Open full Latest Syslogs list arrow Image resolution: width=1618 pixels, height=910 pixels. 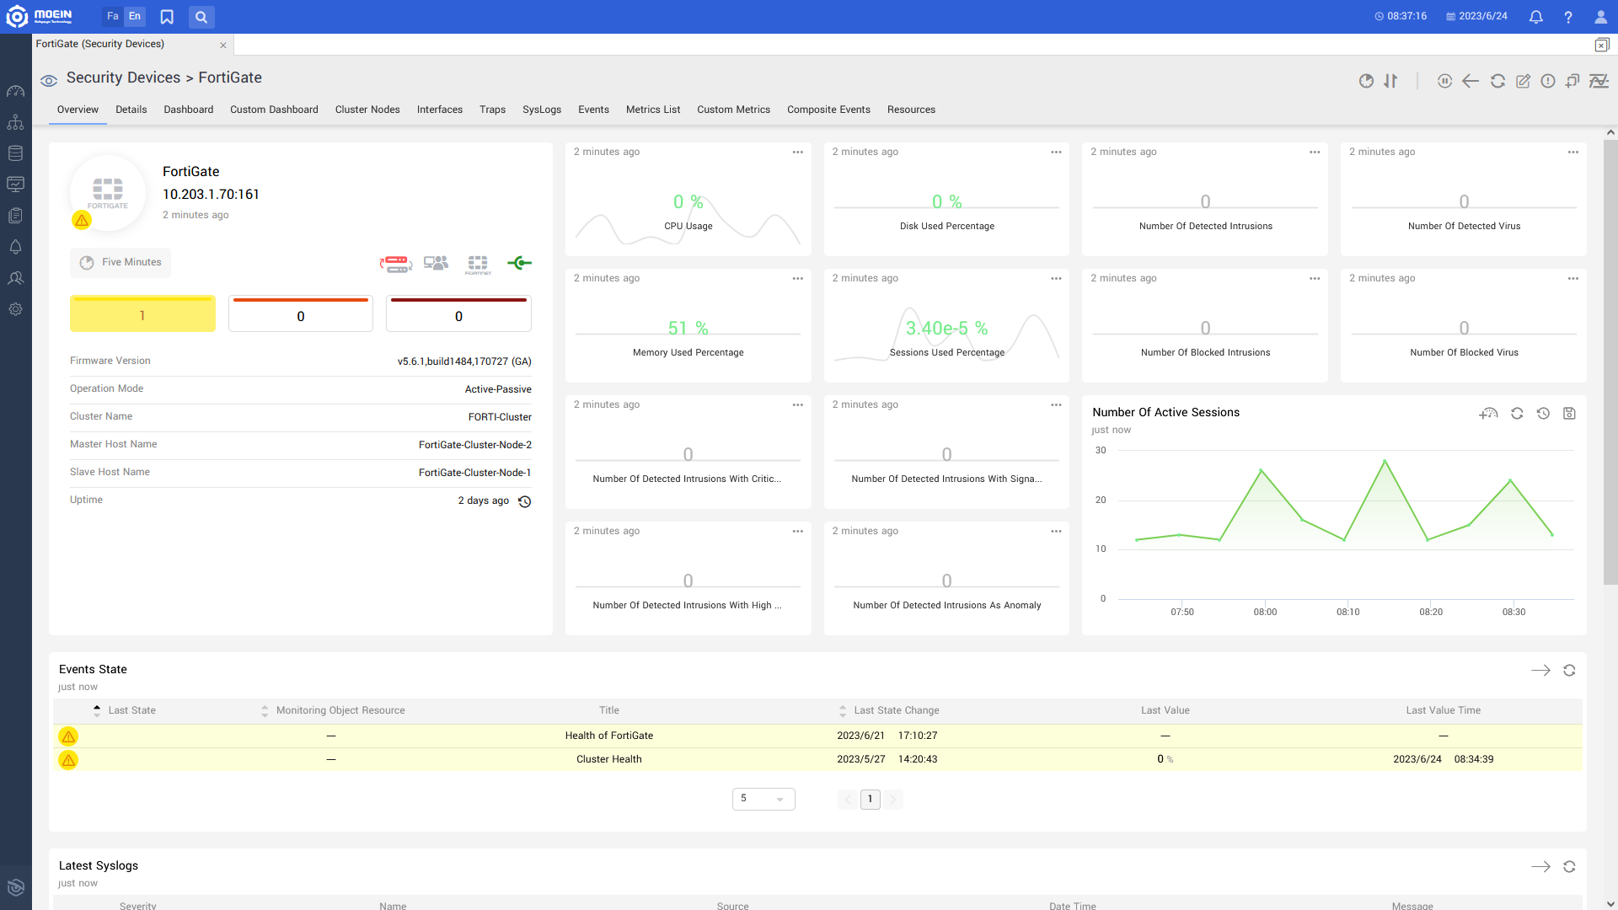click(x=1540, y=867)
